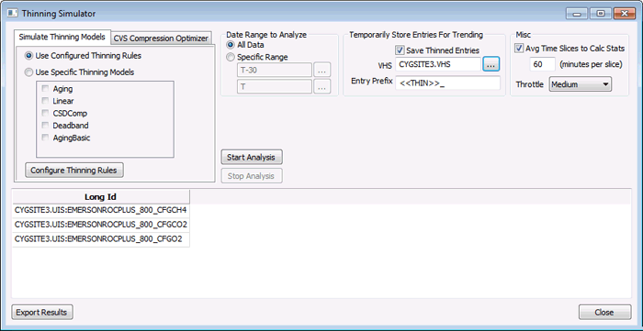Minimize the Thinning Simulator window
This screenshot has width=643, height=331.
coord(578,14)
